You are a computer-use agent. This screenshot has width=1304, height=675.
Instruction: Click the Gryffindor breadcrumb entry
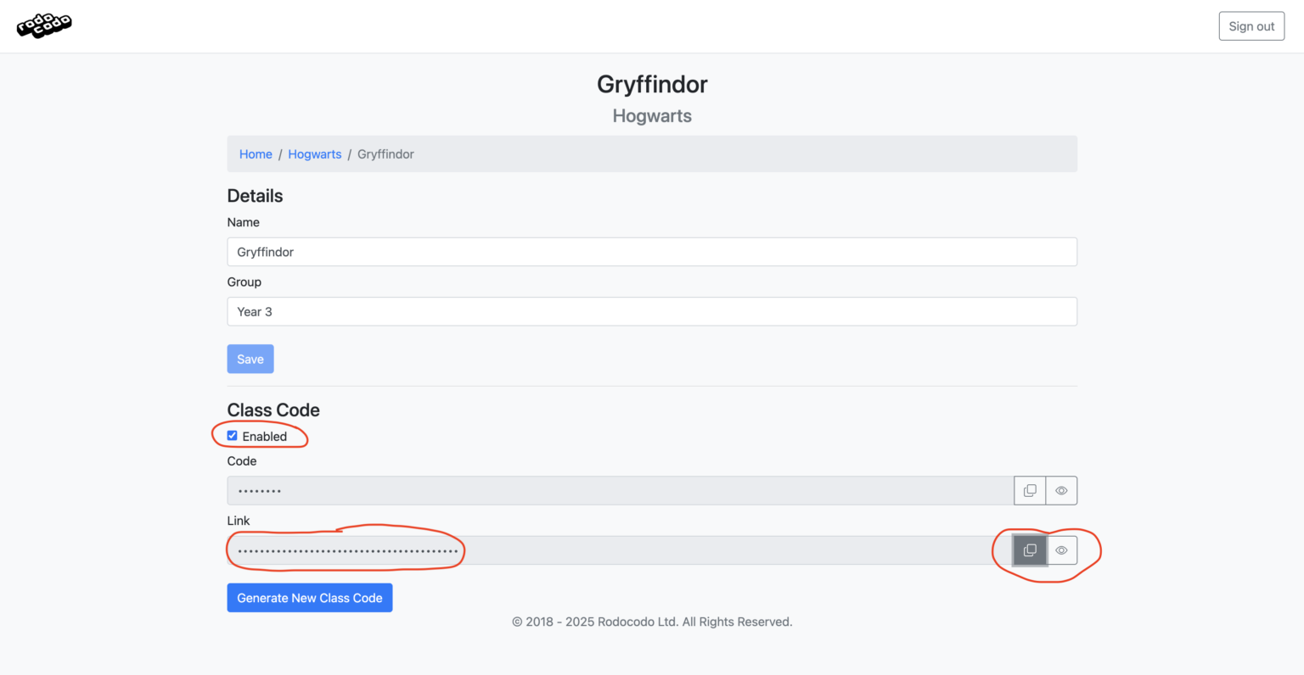385,153
